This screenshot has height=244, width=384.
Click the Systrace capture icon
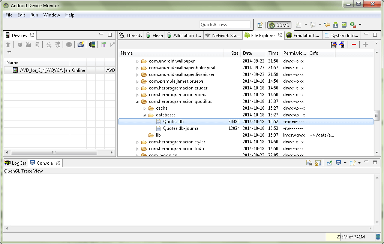tap(103, 45)
